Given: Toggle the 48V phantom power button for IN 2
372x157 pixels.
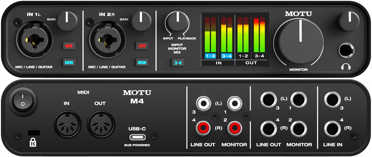Looking at the screenshot, I should 142,46.
